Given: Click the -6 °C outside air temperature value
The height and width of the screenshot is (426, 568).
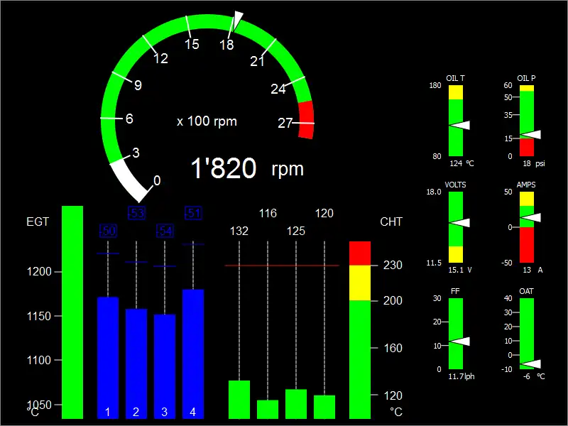Looking at the screenshot, I should pos(534,376).
